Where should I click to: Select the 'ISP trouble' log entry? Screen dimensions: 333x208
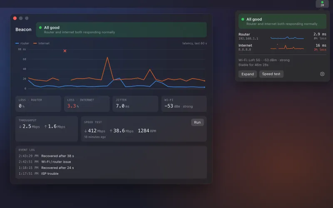coord(50,173)
